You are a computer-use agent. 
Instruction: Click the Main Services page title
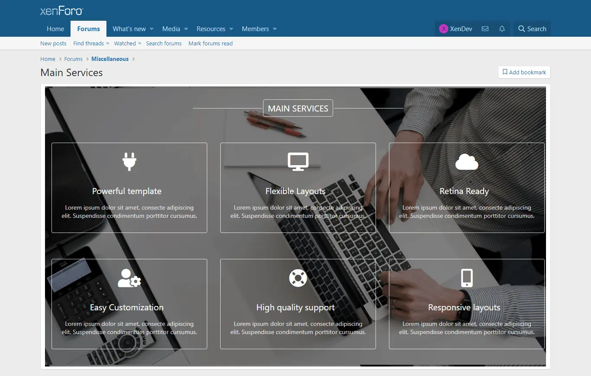pos(71,73)
